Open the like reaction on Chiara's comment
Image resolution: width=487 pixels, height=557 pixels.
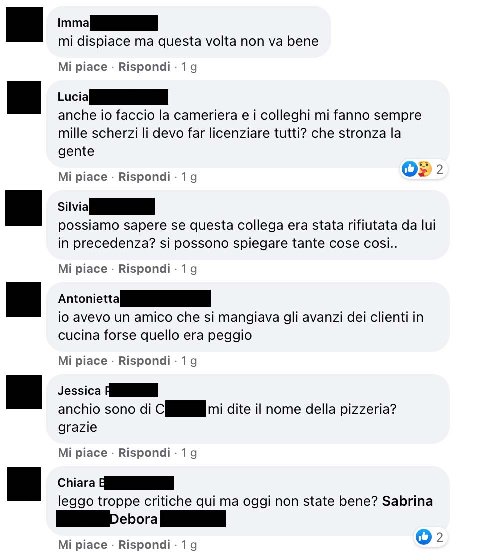(x=424, y=537)
